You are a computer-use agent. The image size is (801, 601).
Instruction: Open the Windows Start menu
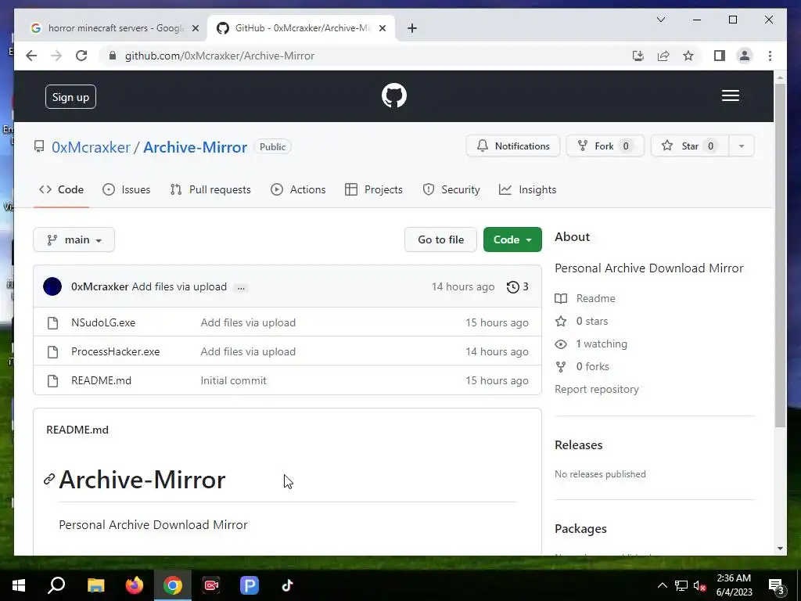coord(19,585)
